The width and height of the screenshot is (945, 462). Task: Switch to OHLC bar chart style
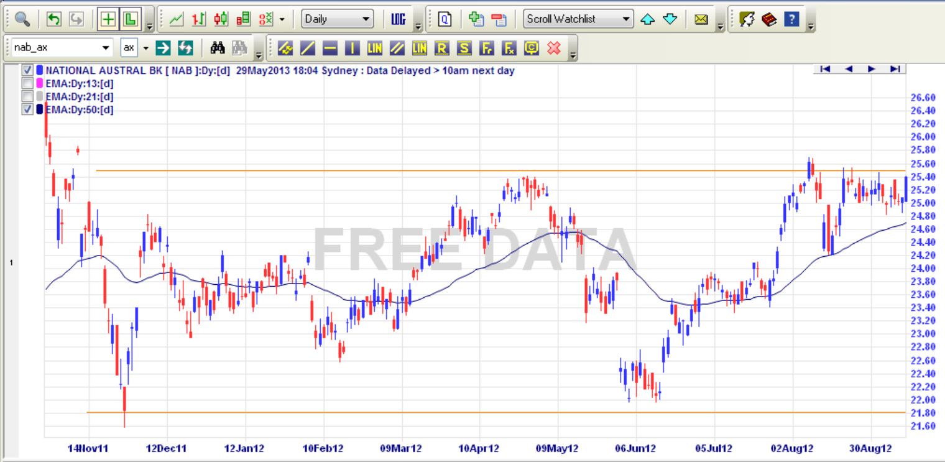point(199,19)
